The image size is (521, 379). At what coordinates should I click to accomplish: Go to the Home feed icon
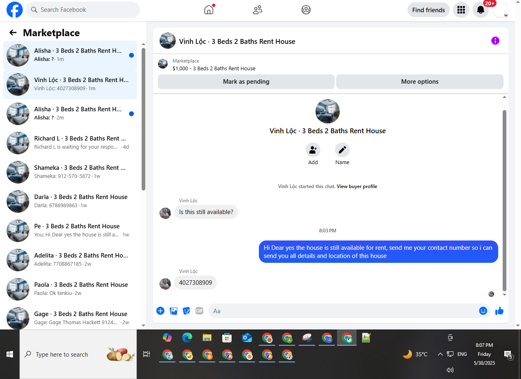coord(209,10)
